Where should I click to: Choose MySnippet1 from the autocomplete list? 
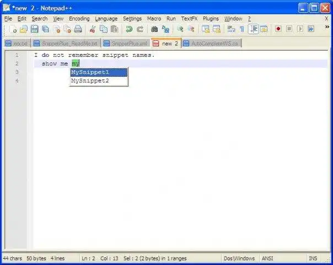[99, 72]
